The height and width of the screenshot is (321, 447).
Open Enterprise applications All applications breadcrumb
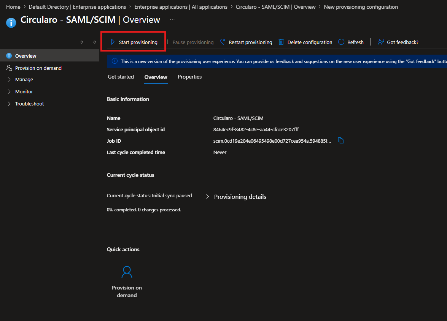click(181, 7)
